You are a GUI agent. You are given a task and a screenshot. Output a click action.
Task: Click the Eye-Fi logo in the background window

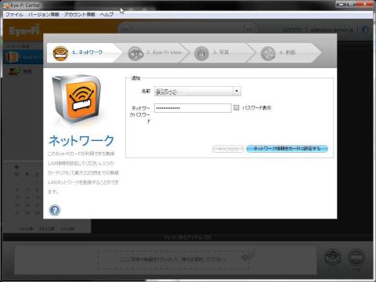coord(24,31)
